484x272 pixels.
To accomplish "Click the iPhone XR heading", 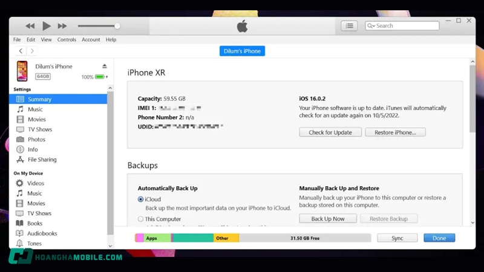I will click(x=146, y=73).
